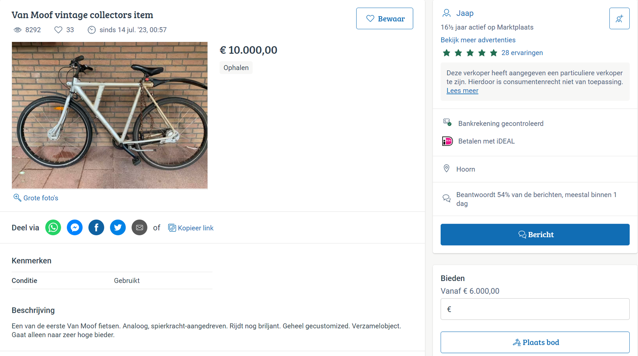Screen dimensions: 638x356
Task: Click the magnifier icon for Grote foto's
Action: pos(17,198)
